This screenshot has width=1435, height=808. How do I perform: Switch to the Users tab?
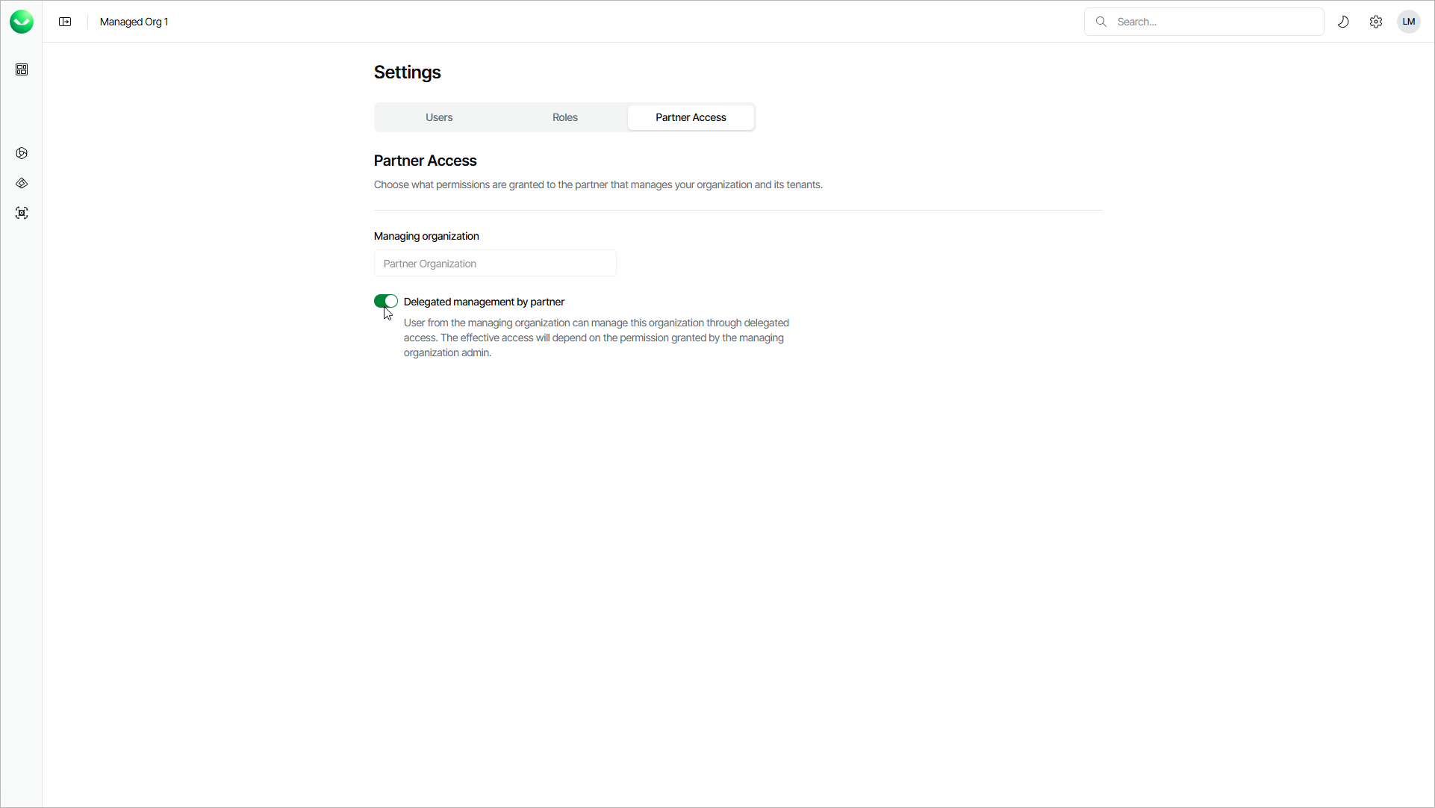click(x=439, y=117)
